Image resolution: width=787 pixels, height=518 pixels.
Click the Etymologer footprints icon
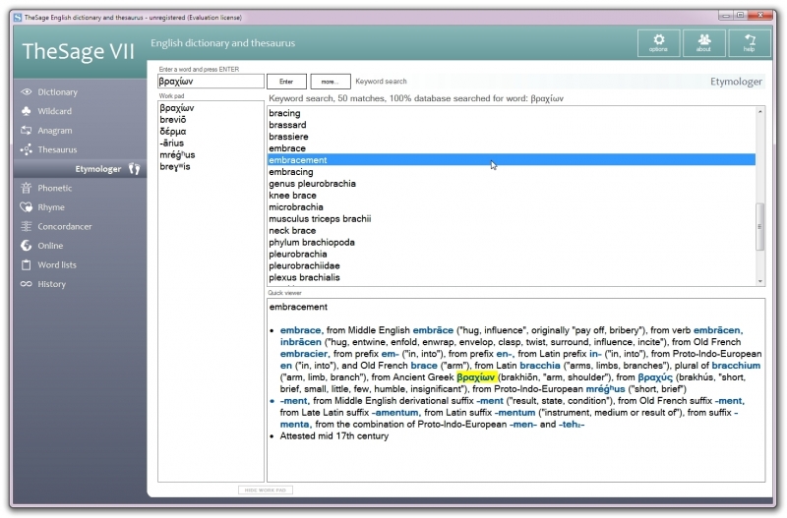coord(134,169)
